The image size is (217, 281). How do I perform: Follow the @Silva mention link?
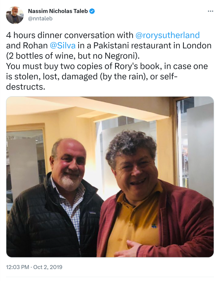tap(63, 46)
